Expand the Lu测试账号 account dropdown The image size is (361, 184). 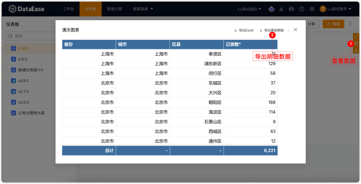tap(336, 9)
